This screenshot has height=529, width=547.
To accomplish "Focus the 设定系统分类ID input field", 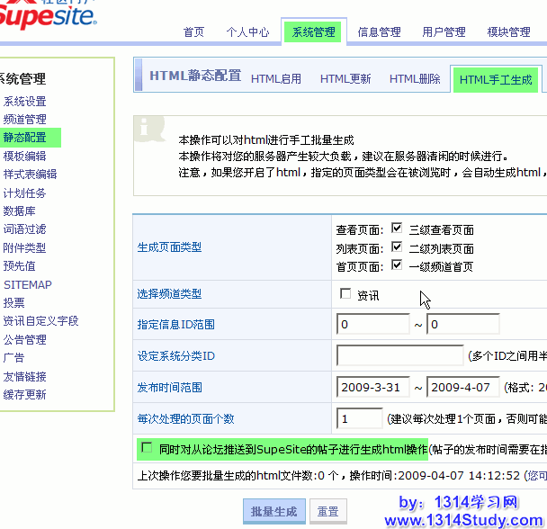I will [x=399, y=355].
